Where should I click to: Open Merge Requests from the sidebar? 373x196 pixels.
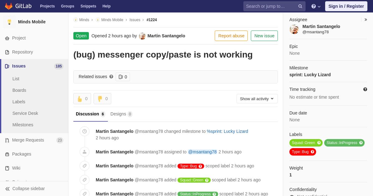pyautogui.click(x=28, y=140)
